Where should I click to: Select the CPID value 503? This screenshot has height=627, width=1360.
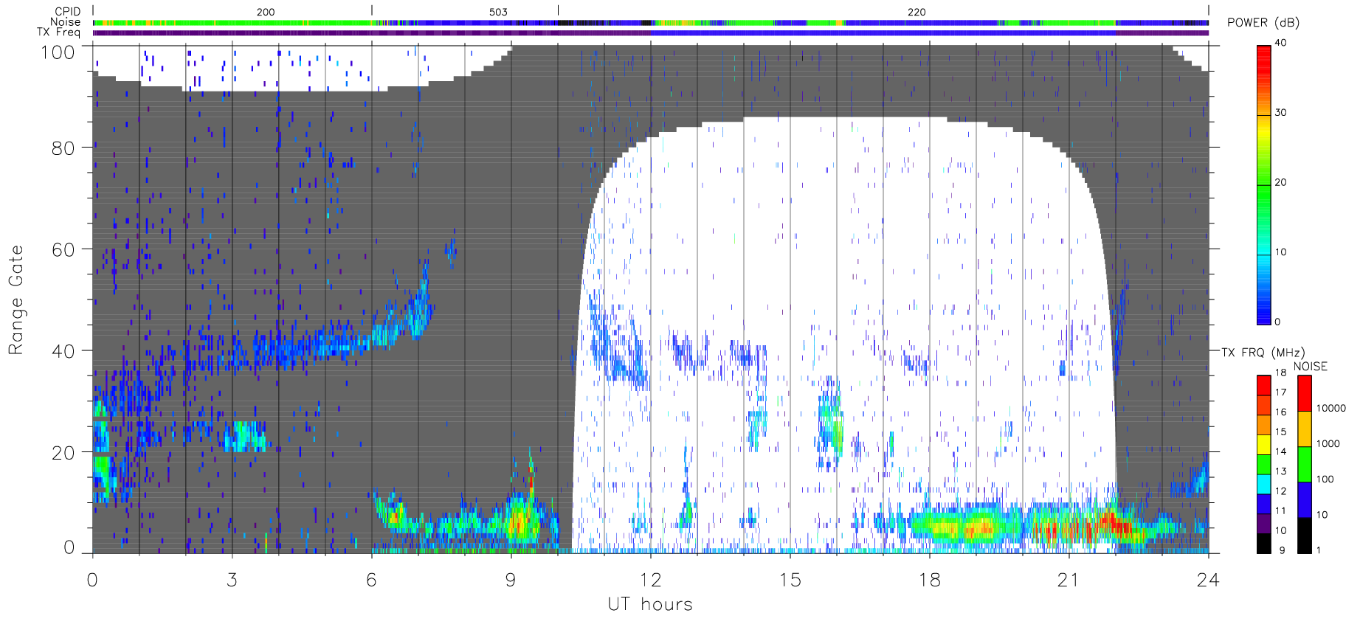coord(498,13)
